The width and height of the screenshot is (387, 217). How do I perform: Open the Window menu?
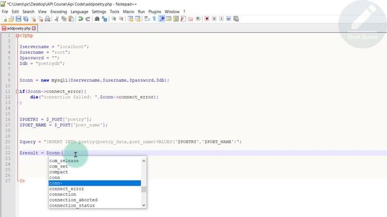point(172,11)
